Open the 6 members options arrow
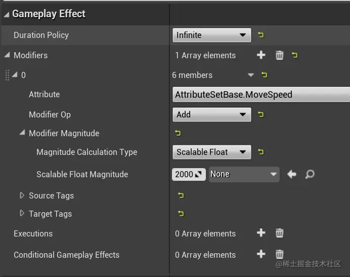Viewport: 350px width, 277px height. tap(250, 75)
